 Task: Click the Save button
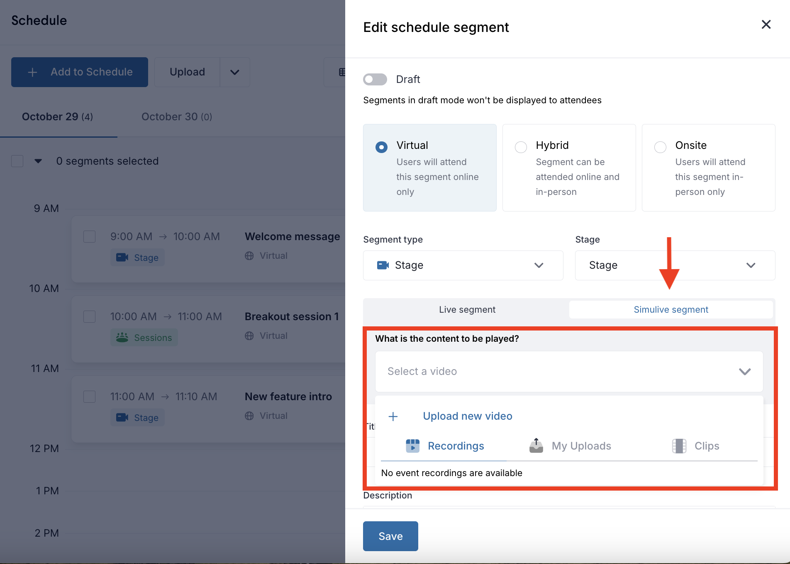point(390,536)
